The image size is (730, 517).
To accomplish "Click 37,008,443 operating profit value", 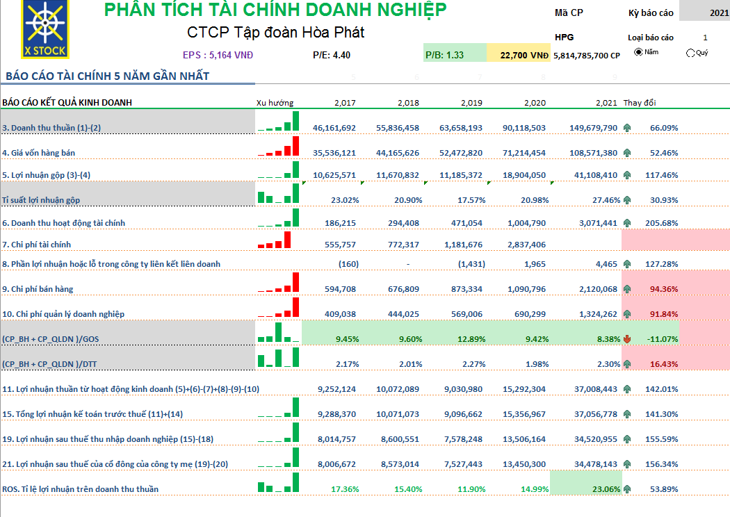I will click(595, 389).
